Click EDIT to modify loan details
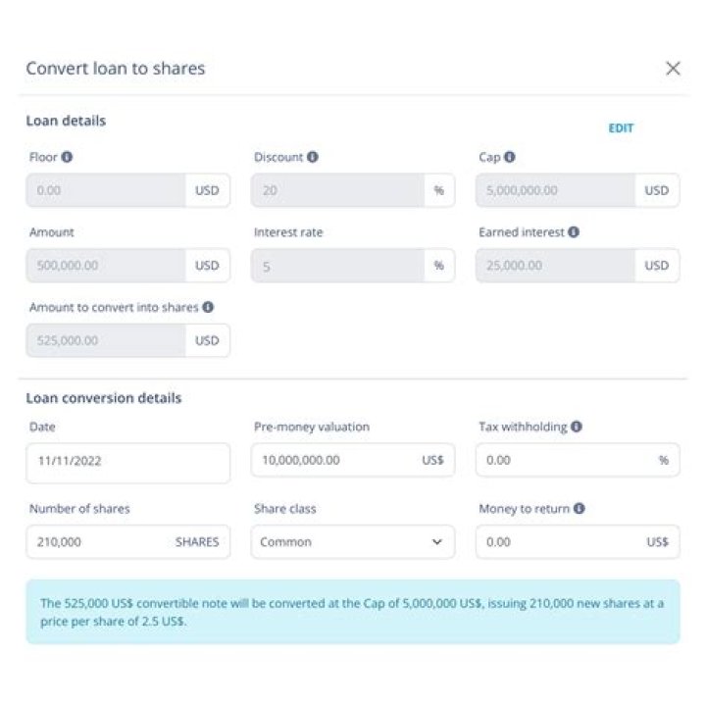The image size is (706, 706). [621, 128]
